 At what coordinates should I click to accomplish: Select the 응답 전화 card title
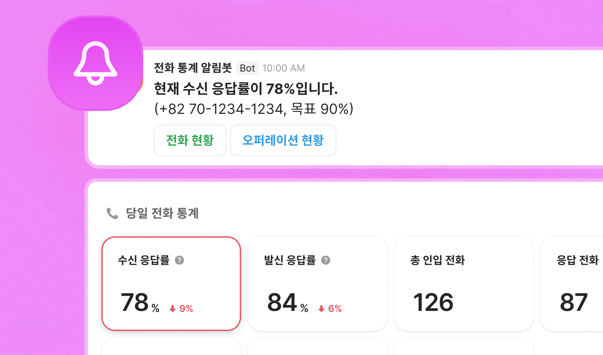click(577, 260)
